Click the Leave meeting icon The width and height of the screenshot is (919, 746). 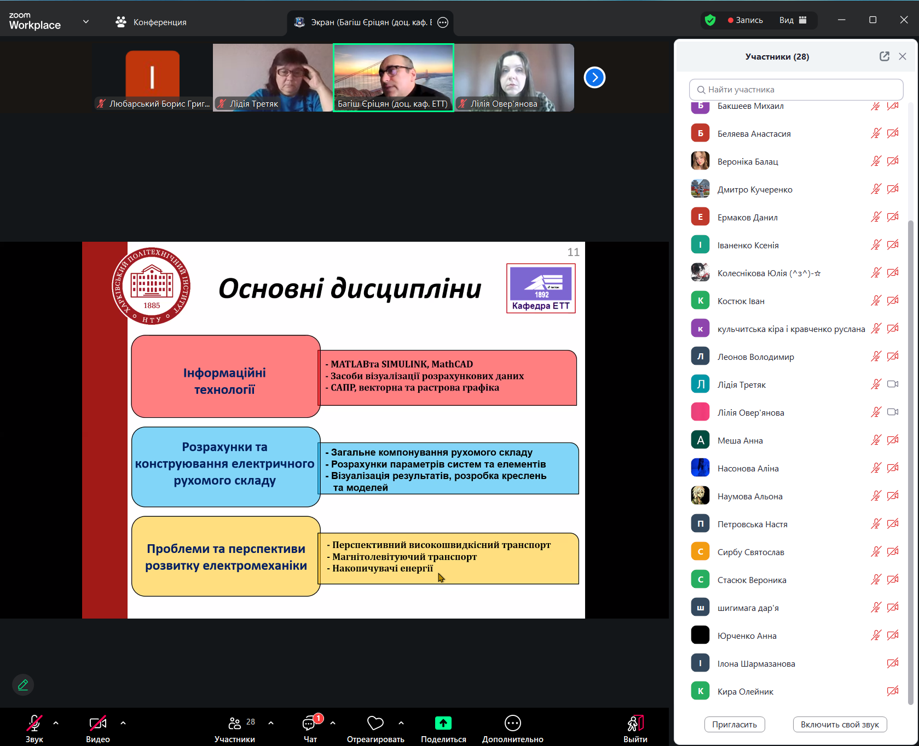pyautogui.click(x=635, y=724)
